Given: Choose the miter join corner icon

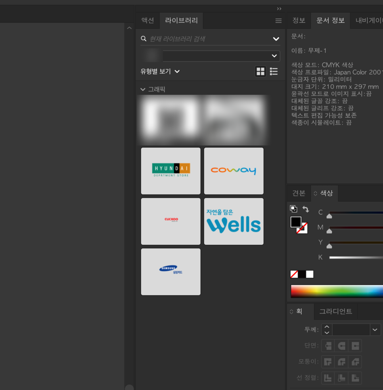Looking at the screenshot, I should pos(328,361).
